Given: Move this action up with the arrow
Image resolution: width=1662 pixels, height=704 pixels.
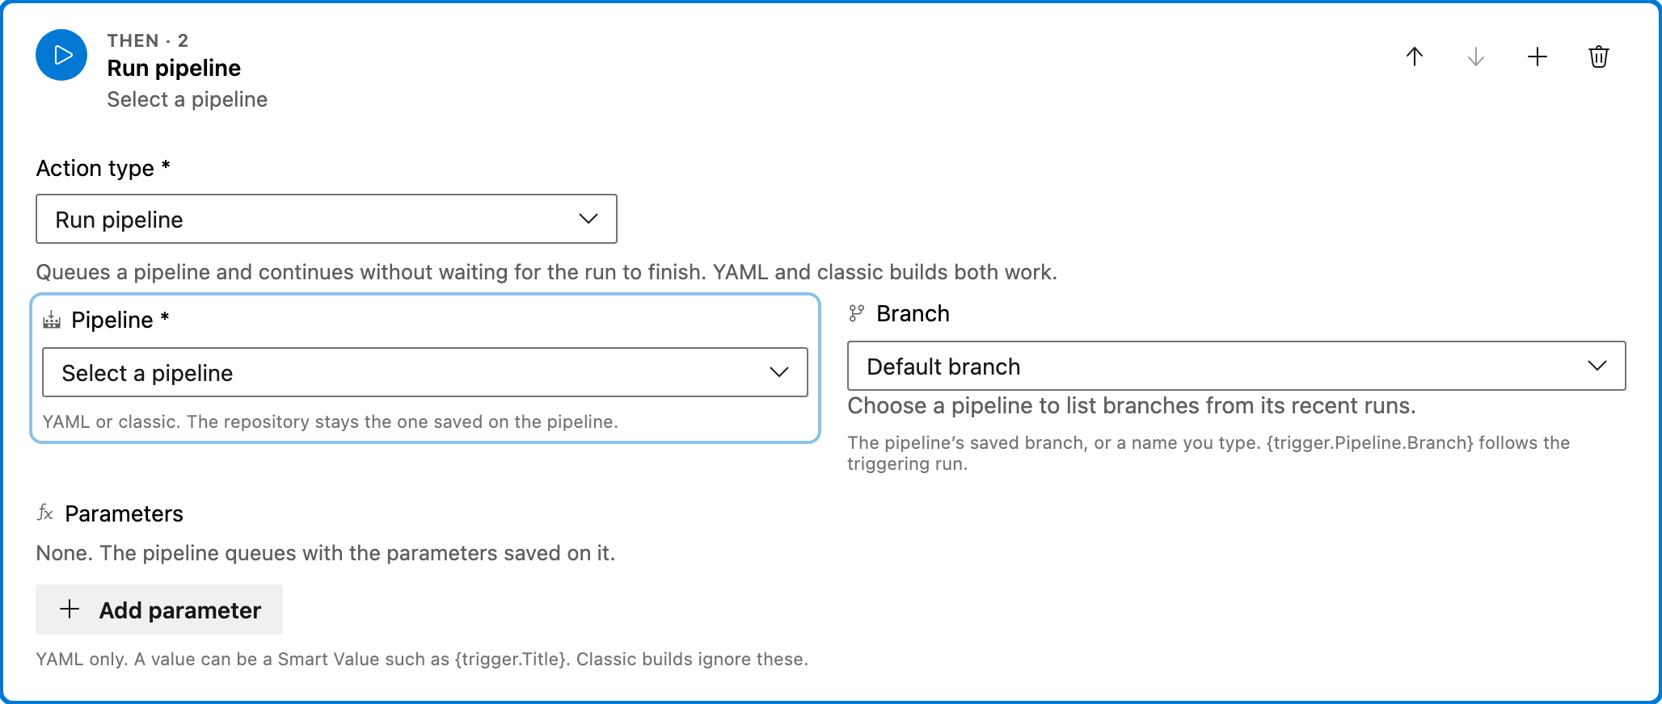Looking at the screenshot, I should point(1415,57).
